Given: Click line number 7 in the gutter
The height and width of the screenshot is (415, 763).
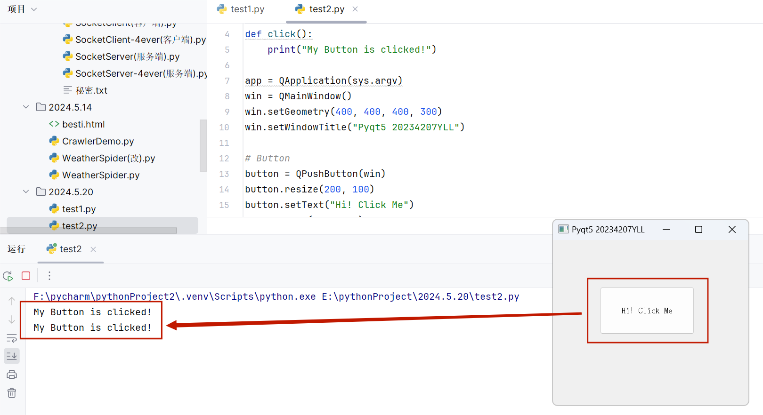Looking at the screenshot, I should tap(227, 80).
